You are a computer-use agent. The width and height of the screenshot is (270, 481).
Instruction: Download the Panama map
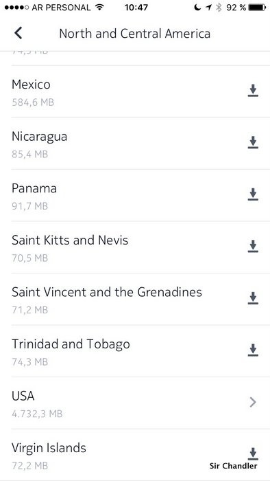(253, 194)
